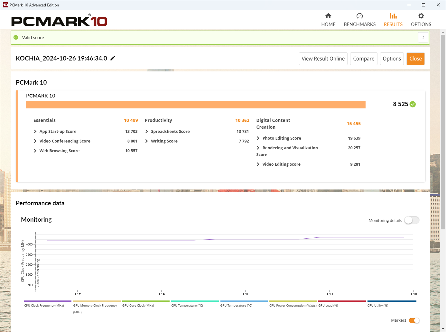Click the green Valid score check icon

[x=16, y=38]
